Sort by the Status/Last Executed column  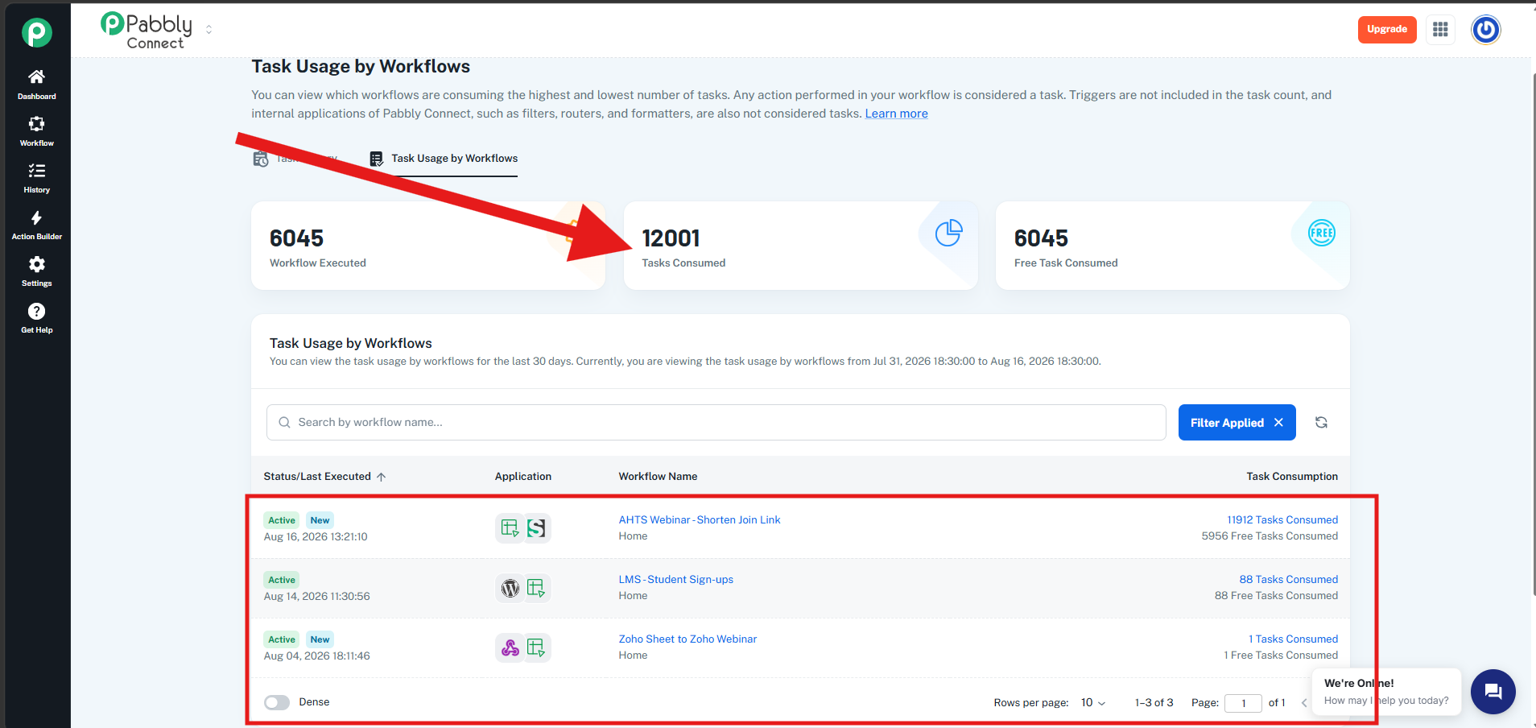click(x=324, y=477)
